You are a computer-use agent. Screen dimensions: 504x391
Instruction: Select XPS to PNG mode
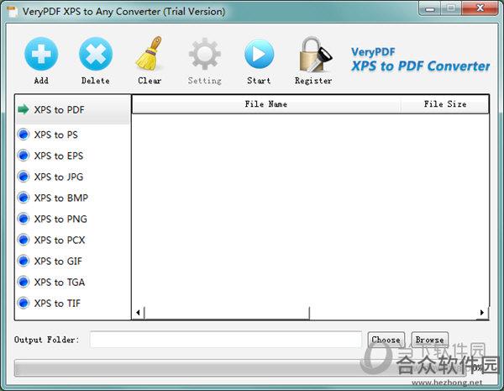point(52,219)
